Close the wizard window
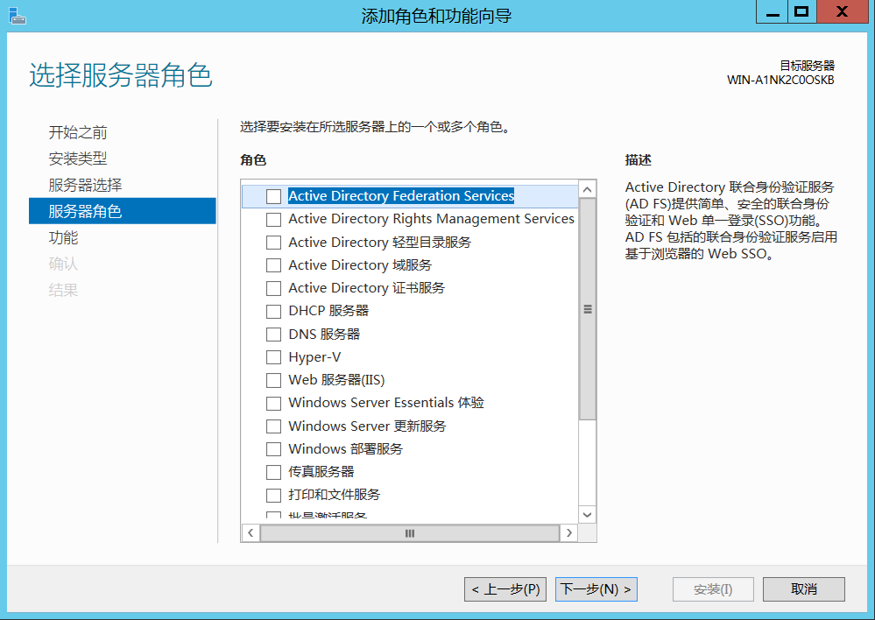The width and height of the screenshot is (875, 620). pos(842,11)
